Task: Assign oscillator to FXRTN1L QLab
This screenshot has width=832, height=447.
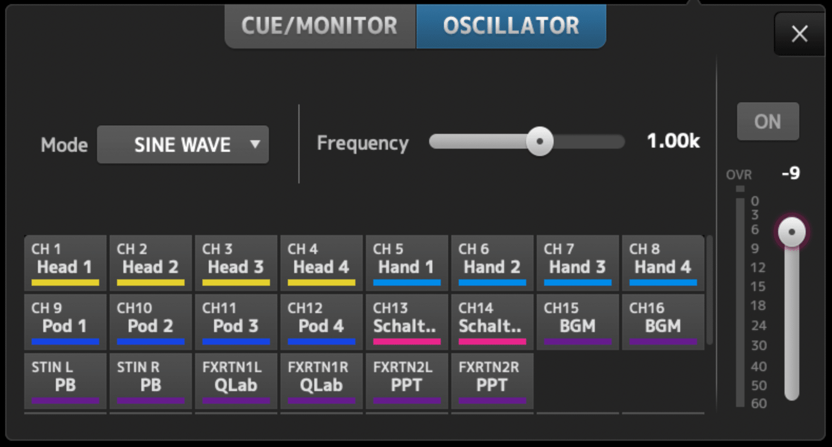Action: pyautogui.click(x=236, y=381)
